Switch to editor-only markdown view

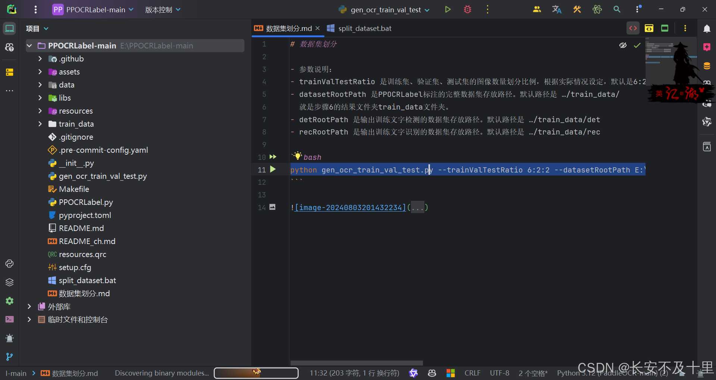click(x=633, y=28)
